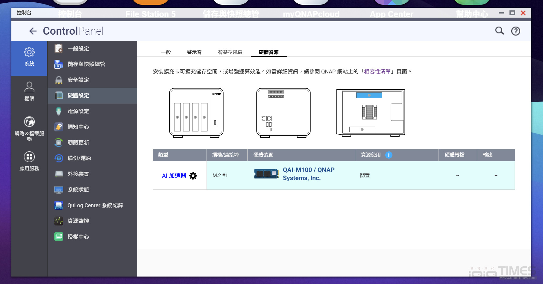
Task: Open the System category gear icon
Action: coord(29,53)
